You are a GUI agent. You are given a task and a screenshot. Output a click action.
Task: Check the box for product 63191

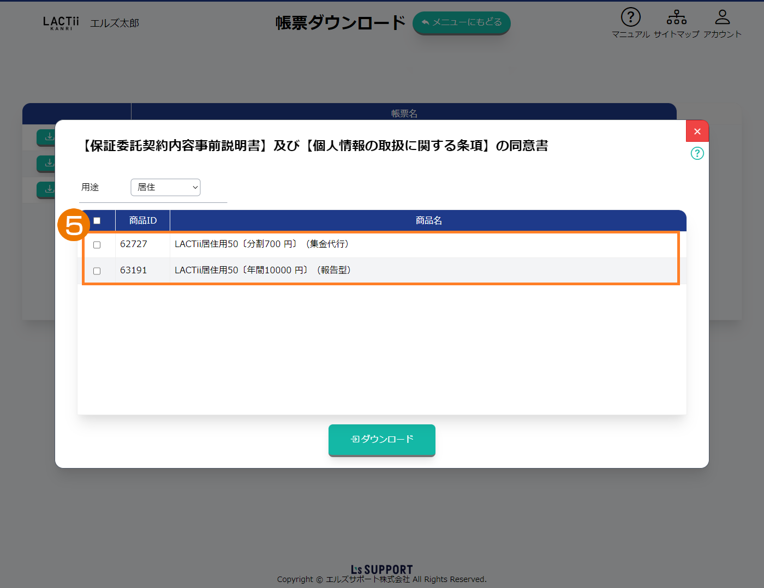coord(97,271)
